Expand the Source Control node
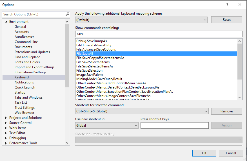Image resolution: width=247 pixels, height=161 pixels. click(x=6, y=123)
